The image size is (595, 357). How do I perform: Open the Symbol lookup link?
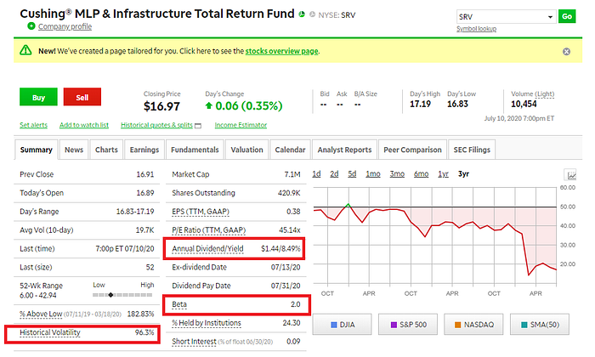(476, 29)
